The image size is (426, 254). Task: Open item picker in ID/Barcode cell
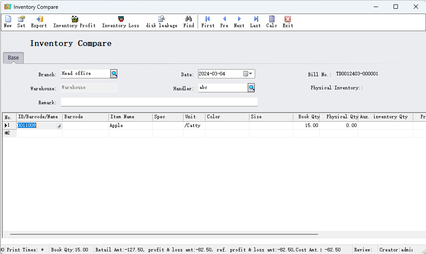(x=59, y=126)
